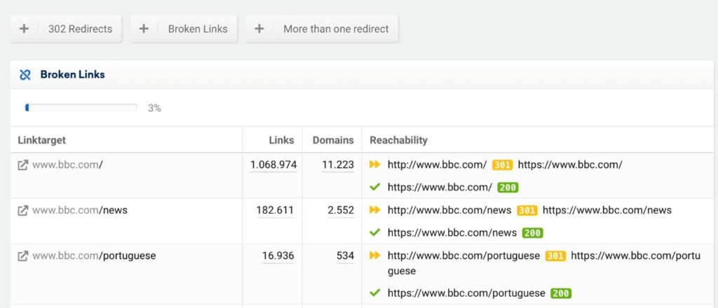Click the 200 badge after https://www.bbc.com/portuguese
The width and height of the screenshot is (718, 308).
561,293
